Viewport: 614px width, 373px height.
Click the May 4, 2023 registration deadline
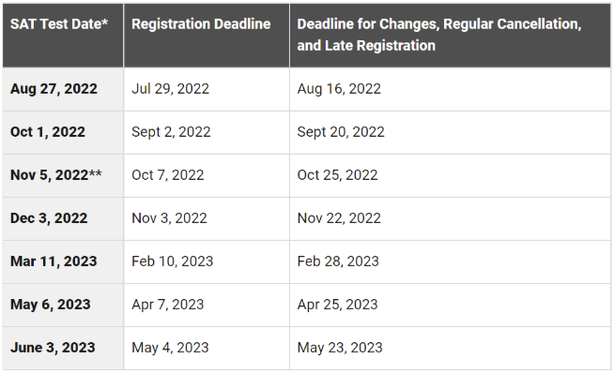tap(170, 348)
